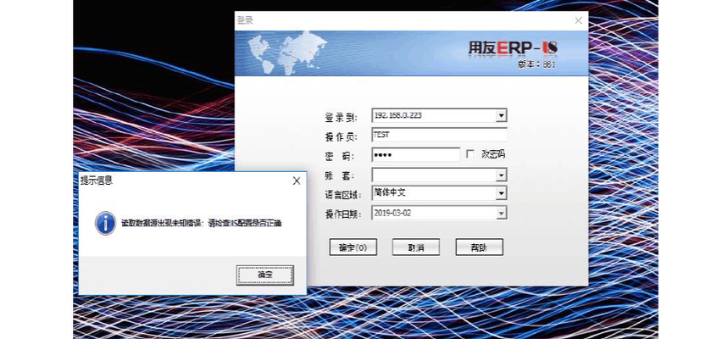Screen dimensions: 717x339
Task: Click the 语言区域: field label
Action: 343,195
